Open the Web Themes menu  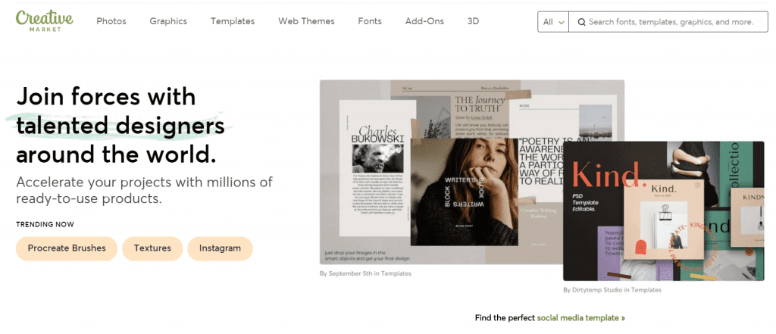pos(306,21)
